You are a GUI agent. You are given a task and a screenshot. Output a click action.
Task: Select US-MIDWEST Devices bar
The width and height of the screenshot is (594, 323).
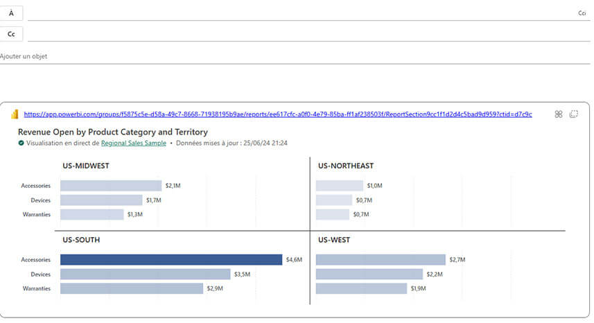(101, 200)
